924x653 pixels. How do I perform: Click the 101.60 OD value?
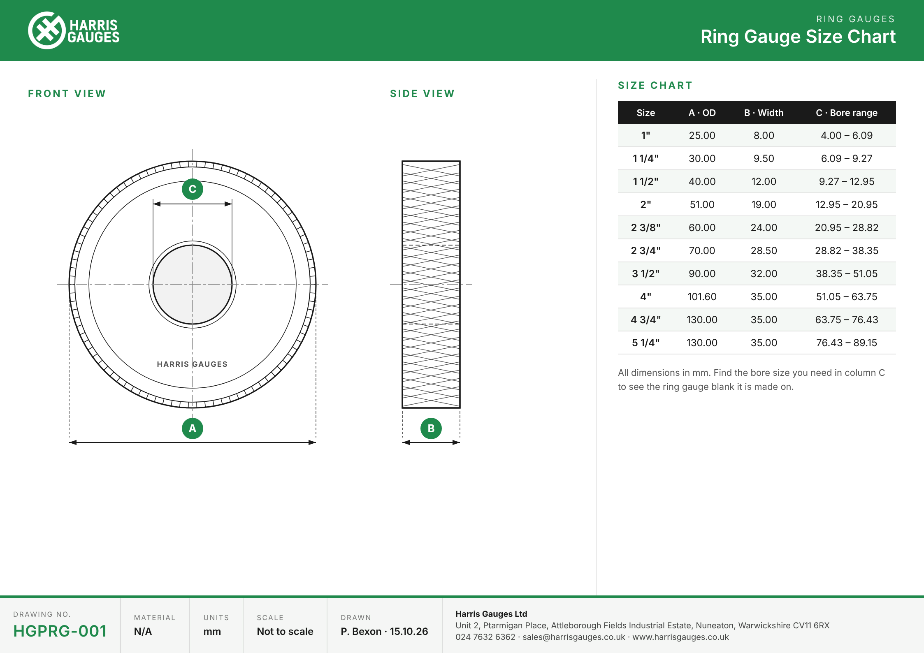point(702,297)
